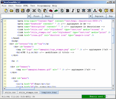
Task: Click the vertical scrollbar up arrow
Action: pyautogui.click(x=113, y=21)
